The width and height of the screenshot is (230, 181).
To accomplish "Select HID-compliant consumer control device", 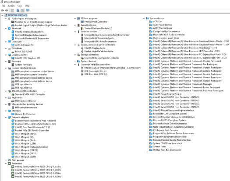I will (x=35, y=71).
